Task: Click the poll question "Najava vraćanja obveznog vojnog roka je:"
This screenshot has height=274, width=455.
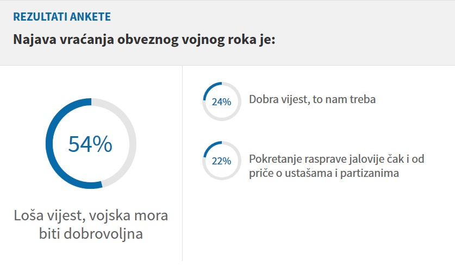Action: 144,41
